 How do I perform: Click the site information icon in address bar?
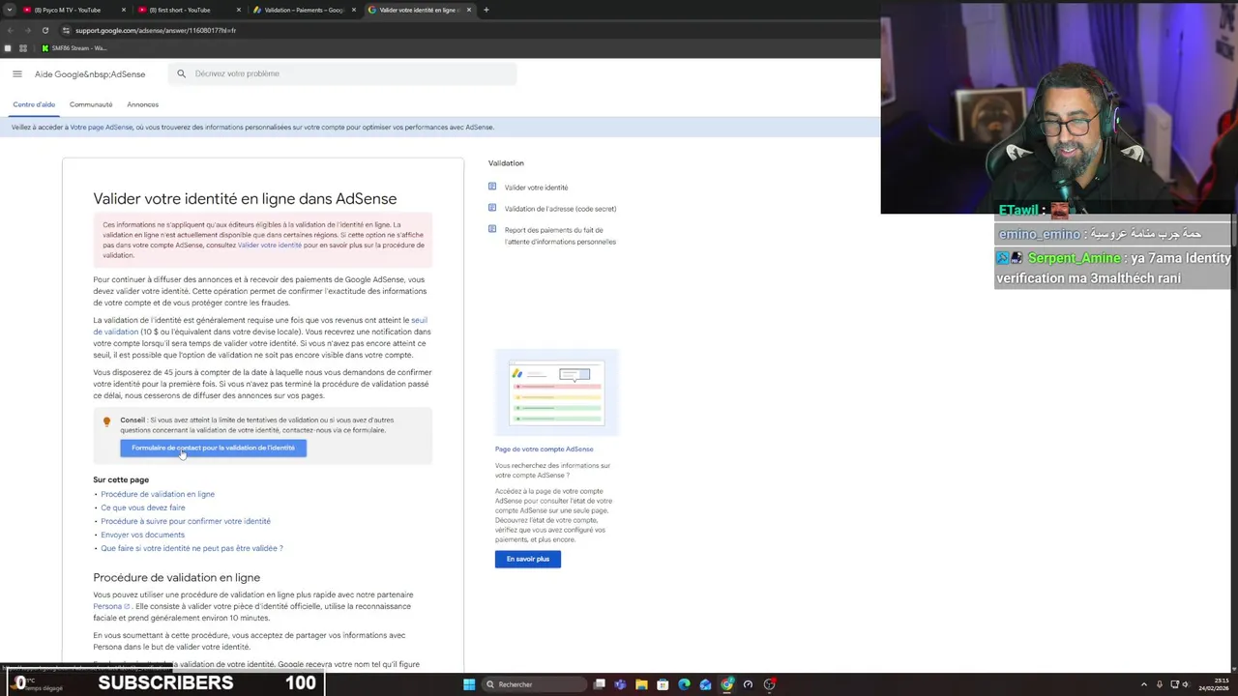pos(66,30)
